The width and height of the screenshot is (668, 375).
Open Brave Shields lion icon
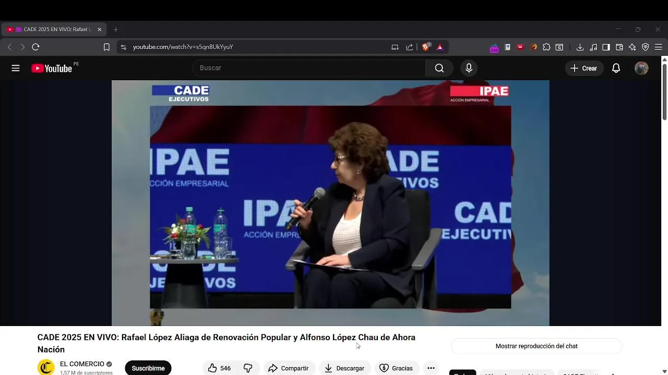(426, 47)
